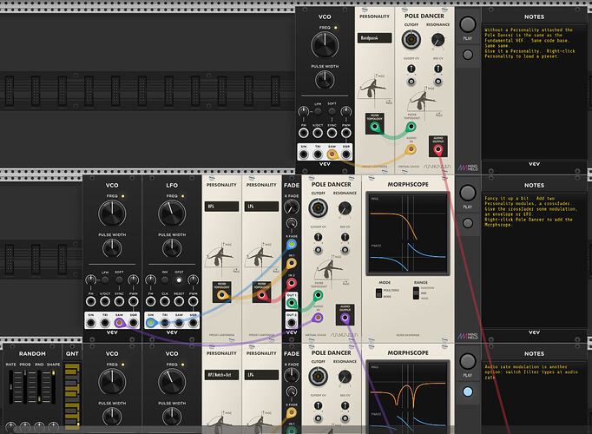Click PLAY beside the Fancy it up note
The height and width of the screenshot is (434, 592).
point(468,193)
